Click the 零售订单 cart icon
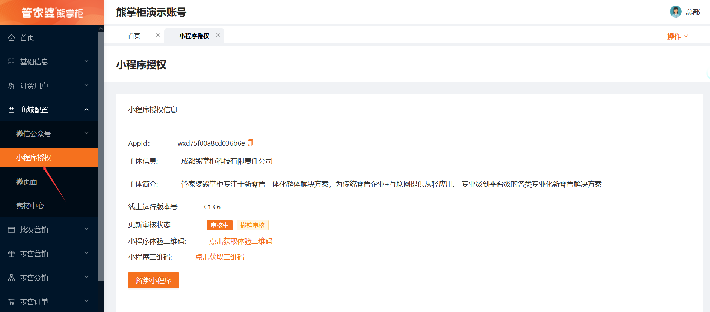The image size is (710, 312). coord(12,302)
